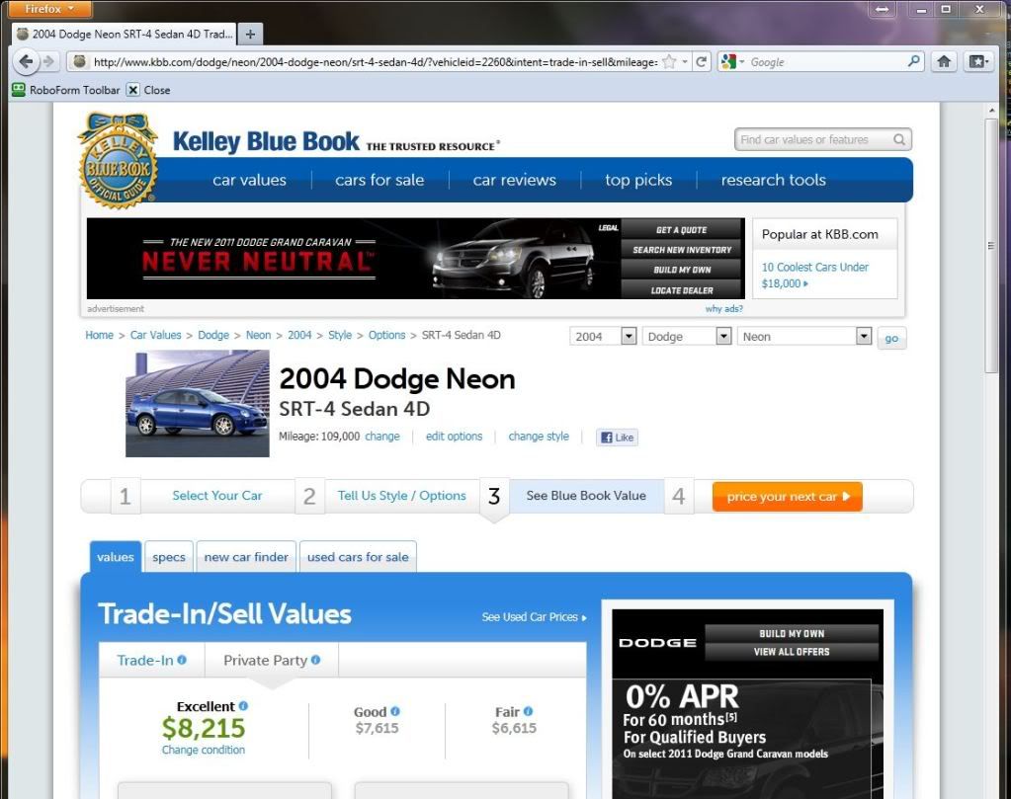Viewport: 1011px width, 799px height.
Task: Click the Change condition link
Action: pyautogui.click(x=204, y=750)
